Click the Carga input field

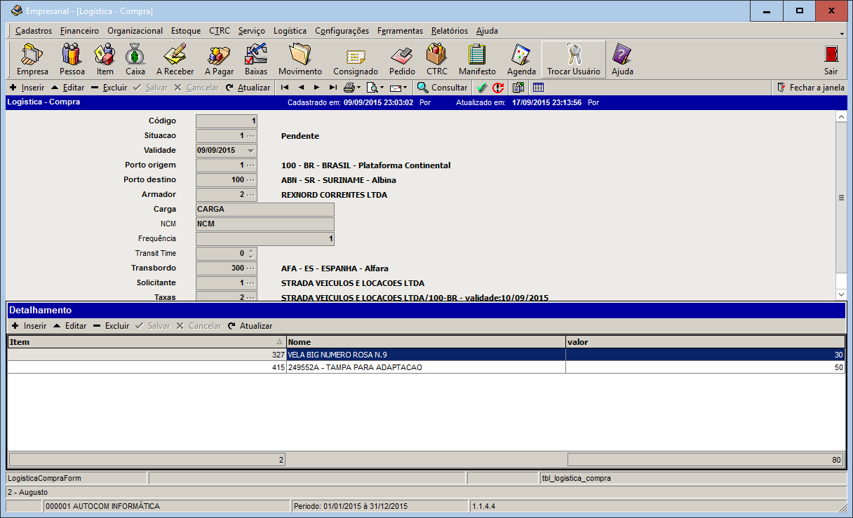pos(264,209)
